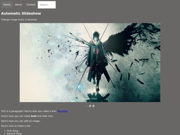Open the Home nav item
Screen dimensions: 180x135
[7, 5]
